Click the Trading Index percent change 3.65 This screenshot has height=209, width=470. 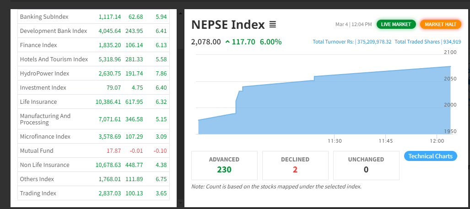coord(161,193)
